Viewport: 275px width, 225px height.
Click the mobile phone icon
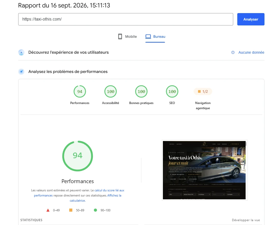120,36
